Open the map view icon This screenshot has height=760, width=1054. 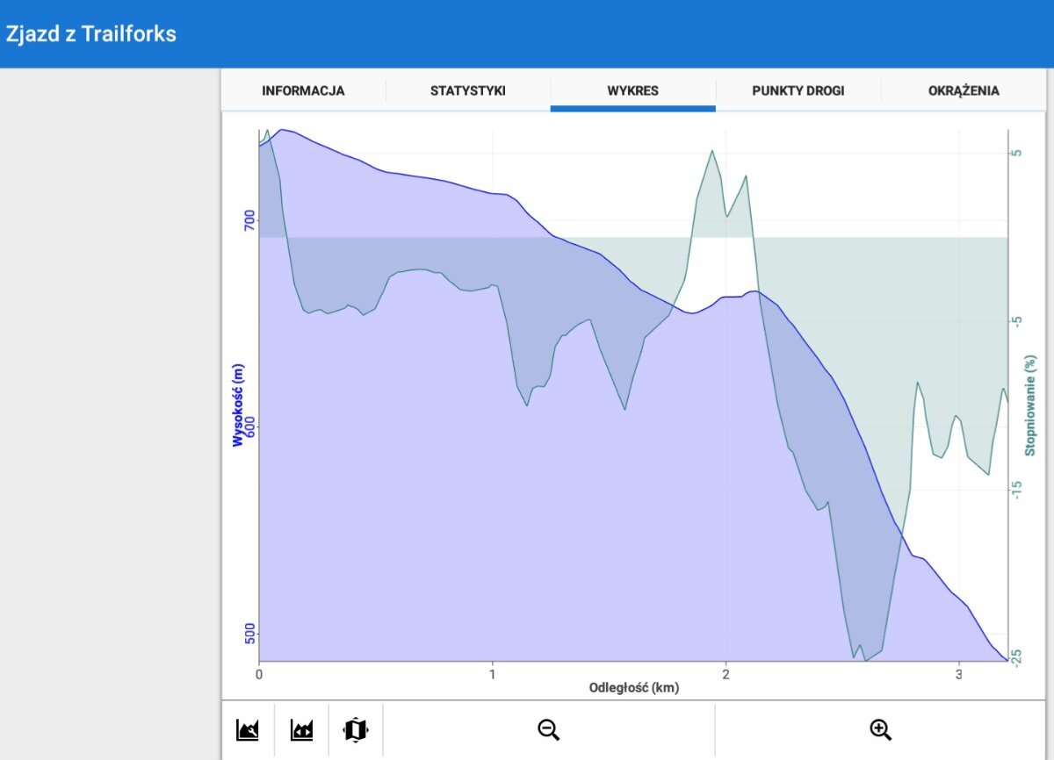[x=356, y=729]
